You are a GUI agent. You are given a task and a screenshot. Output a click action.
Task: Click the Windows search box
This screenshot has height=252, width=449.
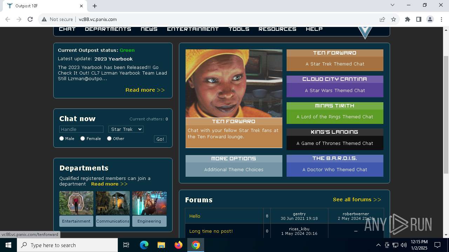pyautogui.click(x=67, y=245)
